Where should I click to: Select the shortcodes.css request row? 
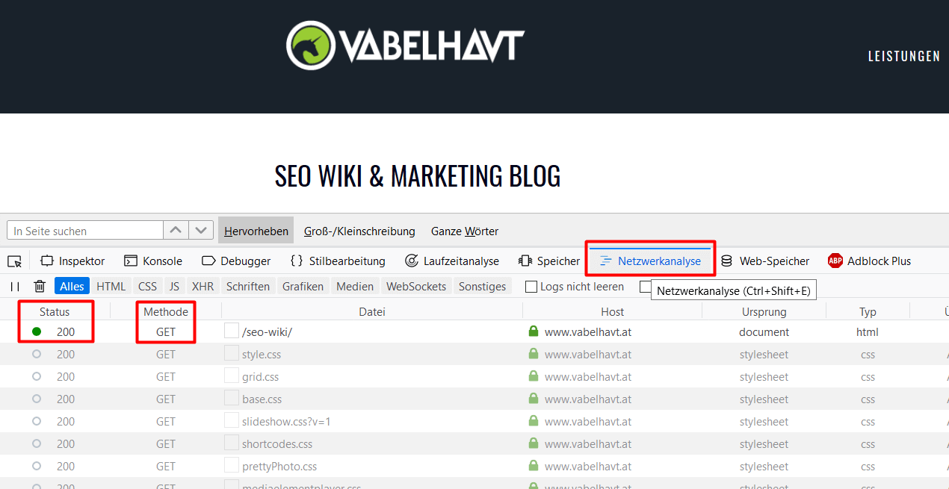[474, 443]
